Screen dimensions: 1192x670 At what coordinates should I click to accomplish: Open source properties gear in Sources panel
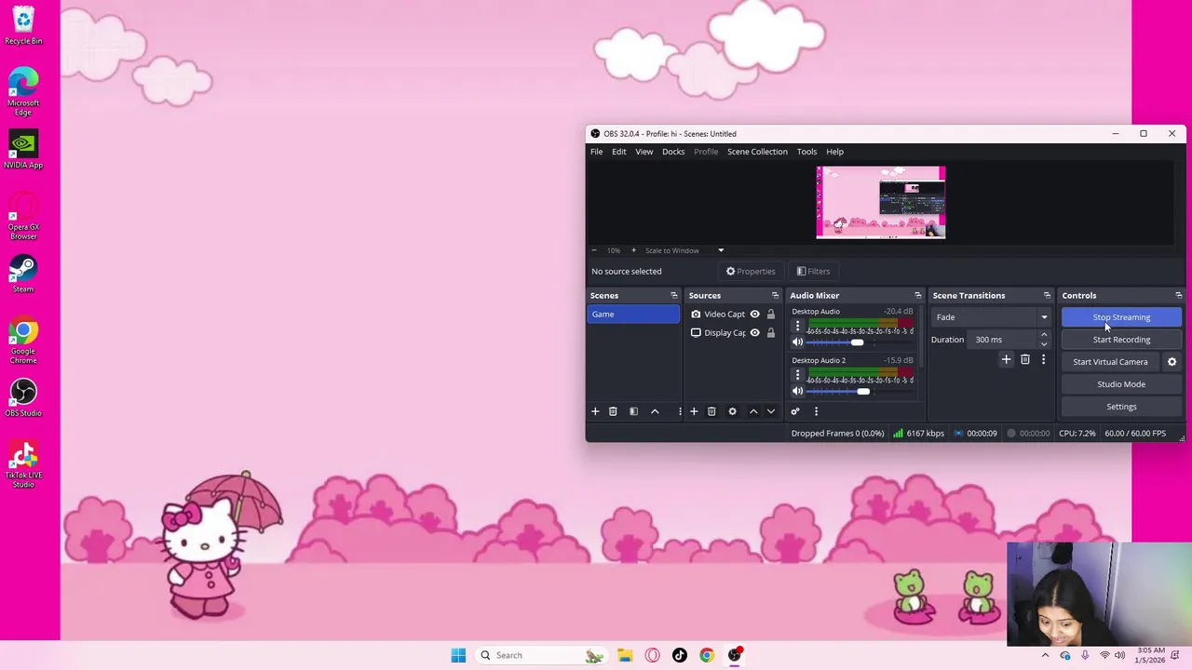tap(732, 411)
